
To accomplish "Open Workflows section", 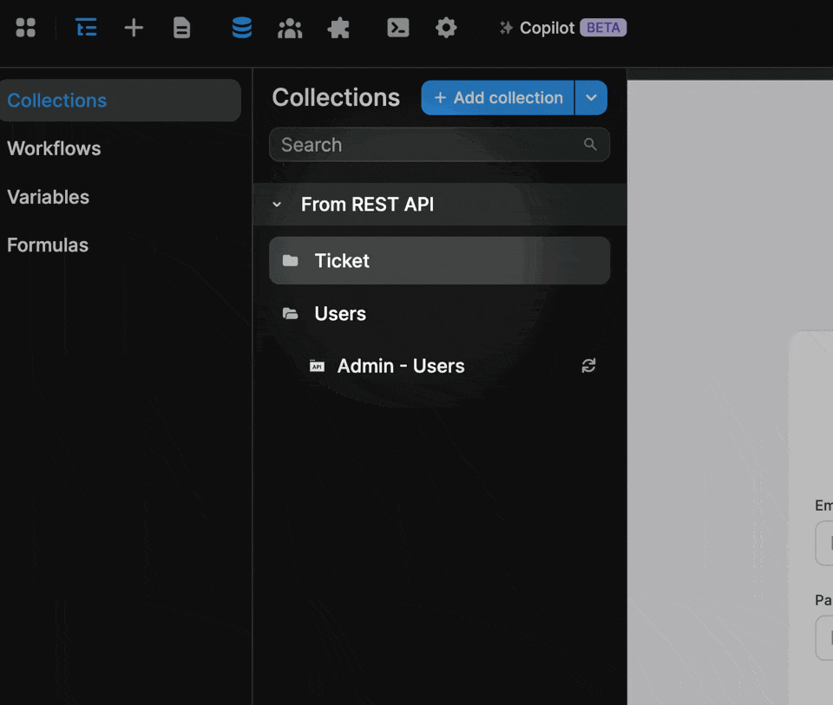I will pyautogui.click(x=54, y=148).
